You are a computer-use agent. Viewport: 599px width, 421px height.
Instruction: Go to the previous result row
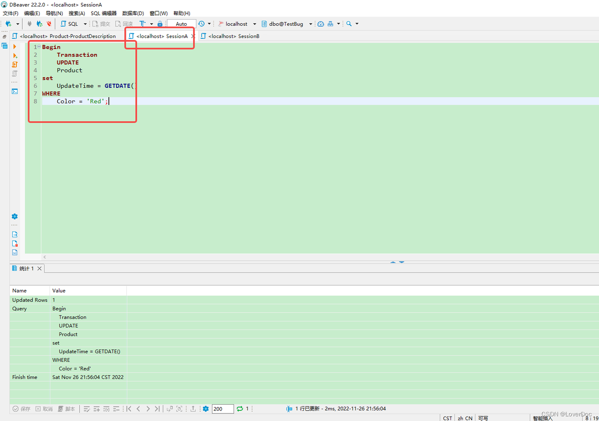point(139,409)
